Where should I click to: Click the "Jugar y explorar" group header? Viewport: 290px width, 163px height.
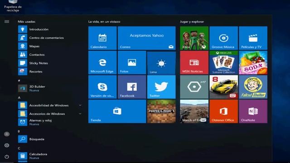pyautogui.click(x=192, y=22)
